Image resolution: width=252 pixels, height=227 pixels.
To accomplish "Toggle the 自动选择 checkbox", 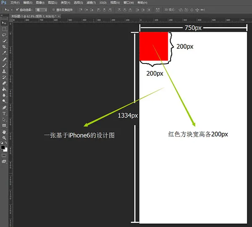I will pos(17,10).
